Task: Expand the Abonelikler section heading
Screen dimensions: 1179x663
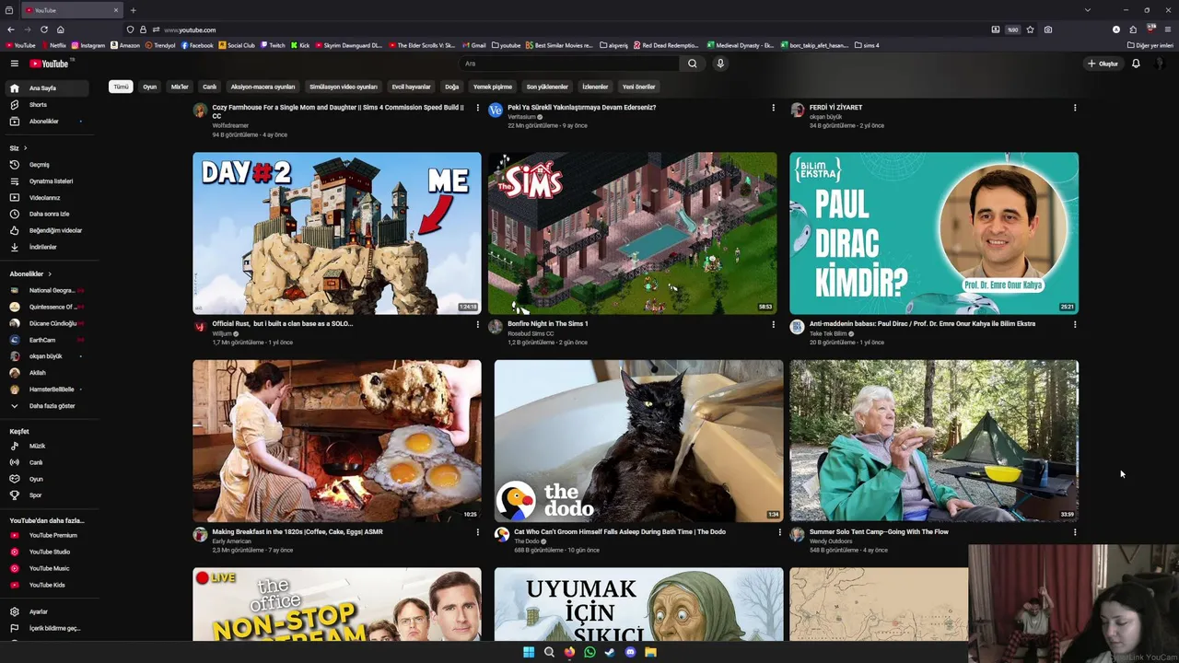Action: pos(30,273)
